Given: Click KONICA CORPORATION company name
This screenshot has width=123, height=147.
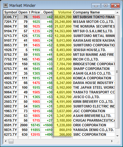Looking at the screenshot, I should 92,78.
